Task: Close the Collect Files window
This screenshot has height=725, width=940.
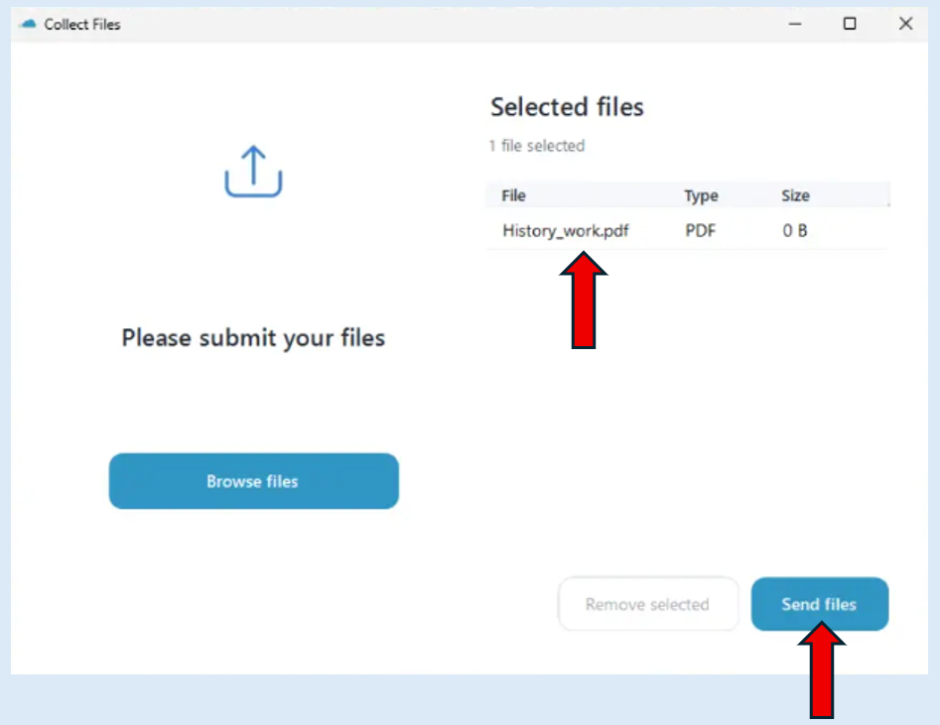Action: pos(906,24)
